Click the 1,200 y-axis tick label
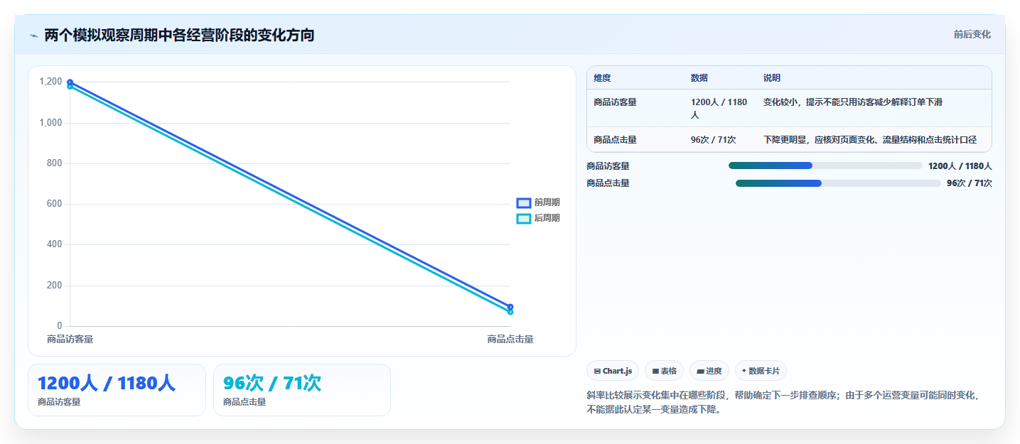This screenshot has width=1020, height=444. coord(50,82)
